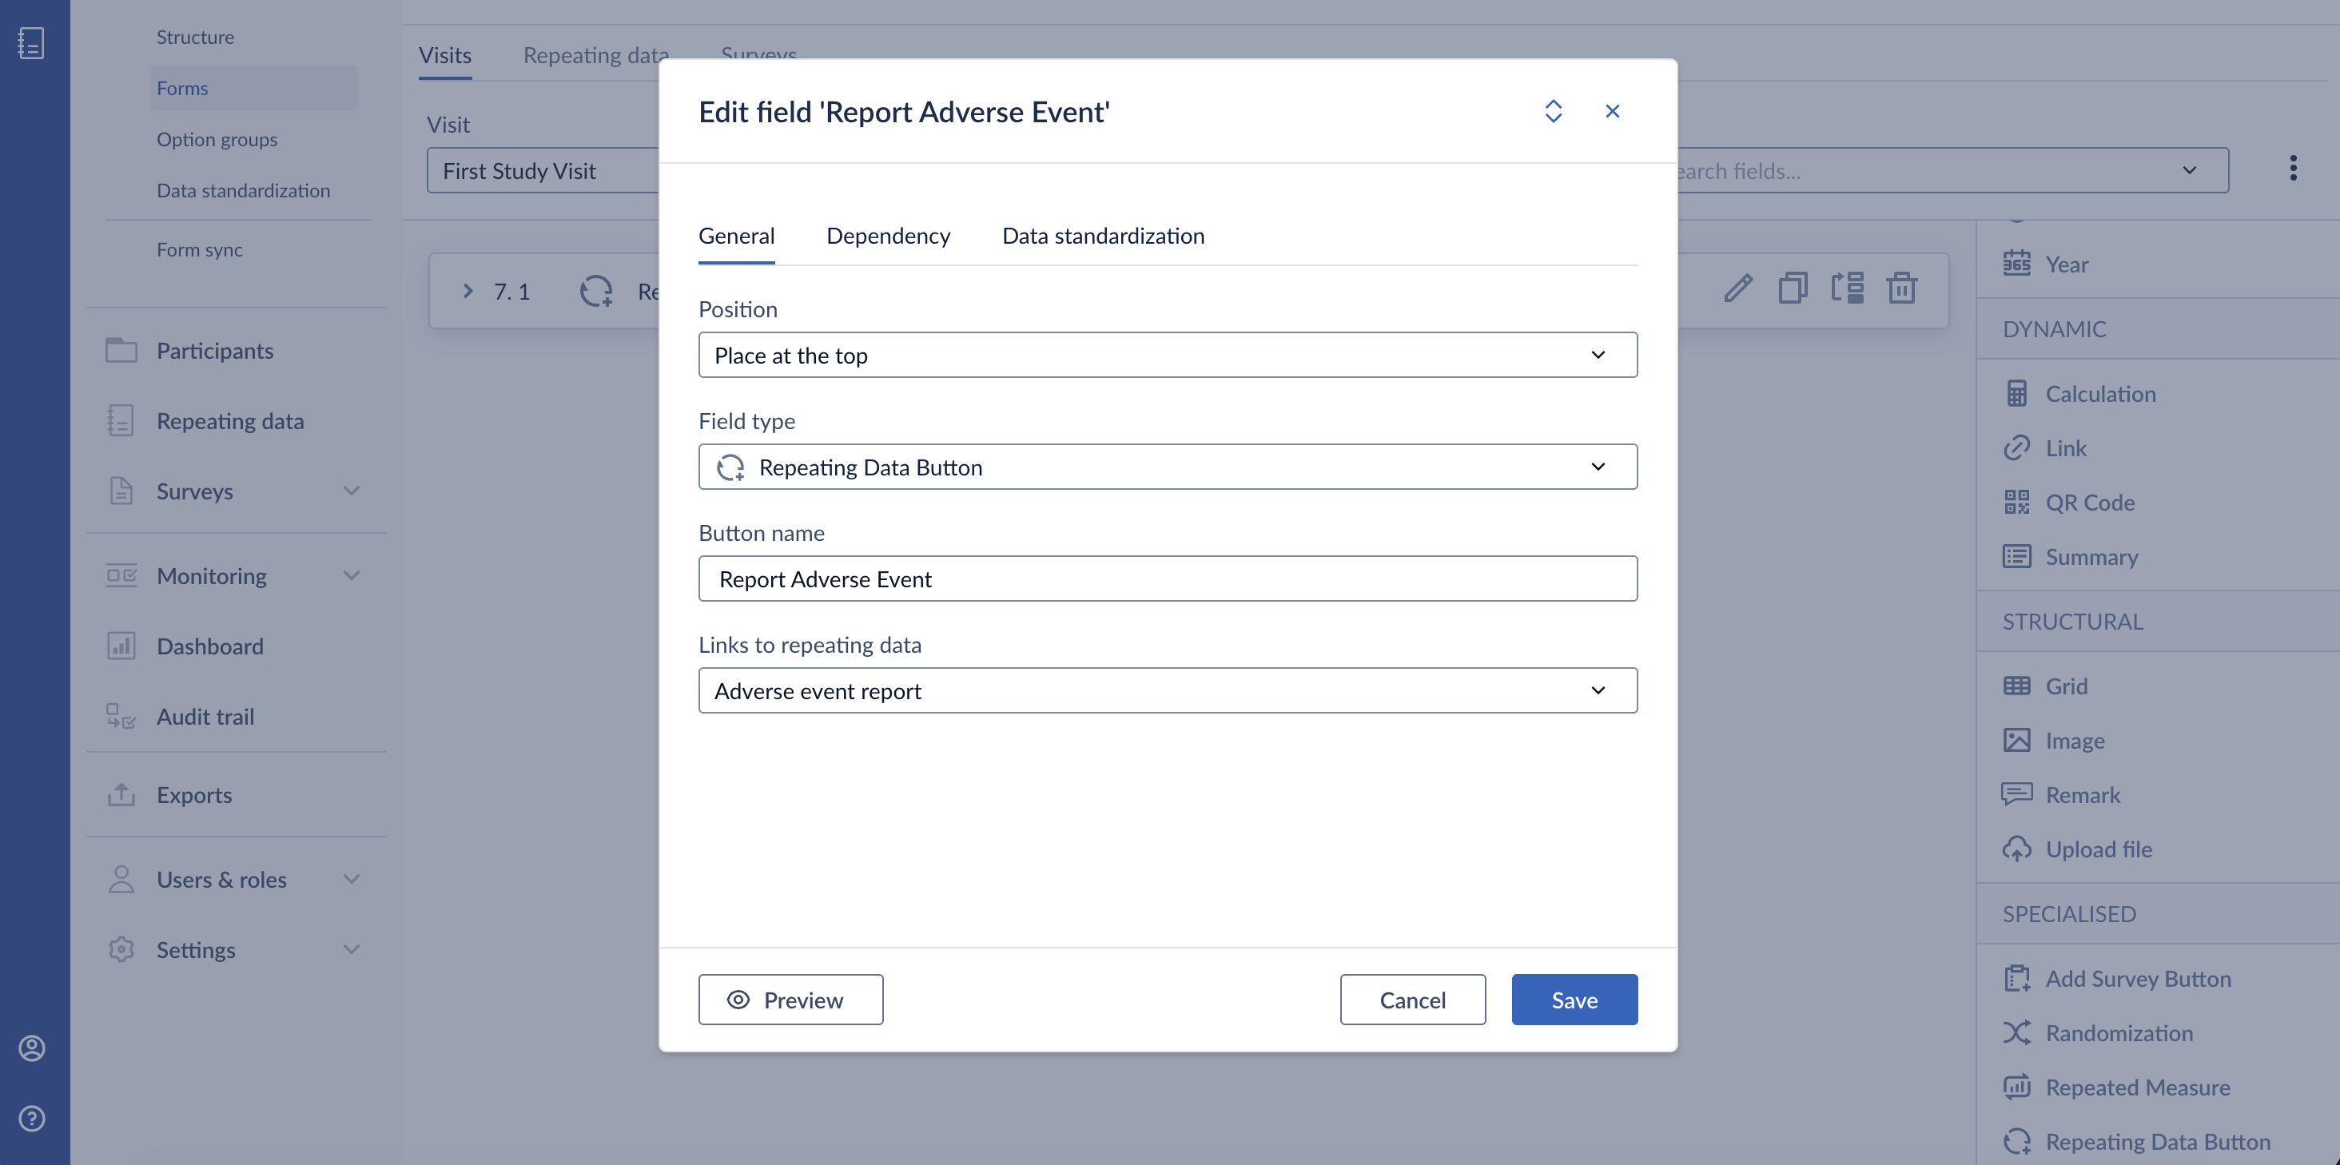
Task: Click the Randomization field icon
Action: tap(2016, 1032)
